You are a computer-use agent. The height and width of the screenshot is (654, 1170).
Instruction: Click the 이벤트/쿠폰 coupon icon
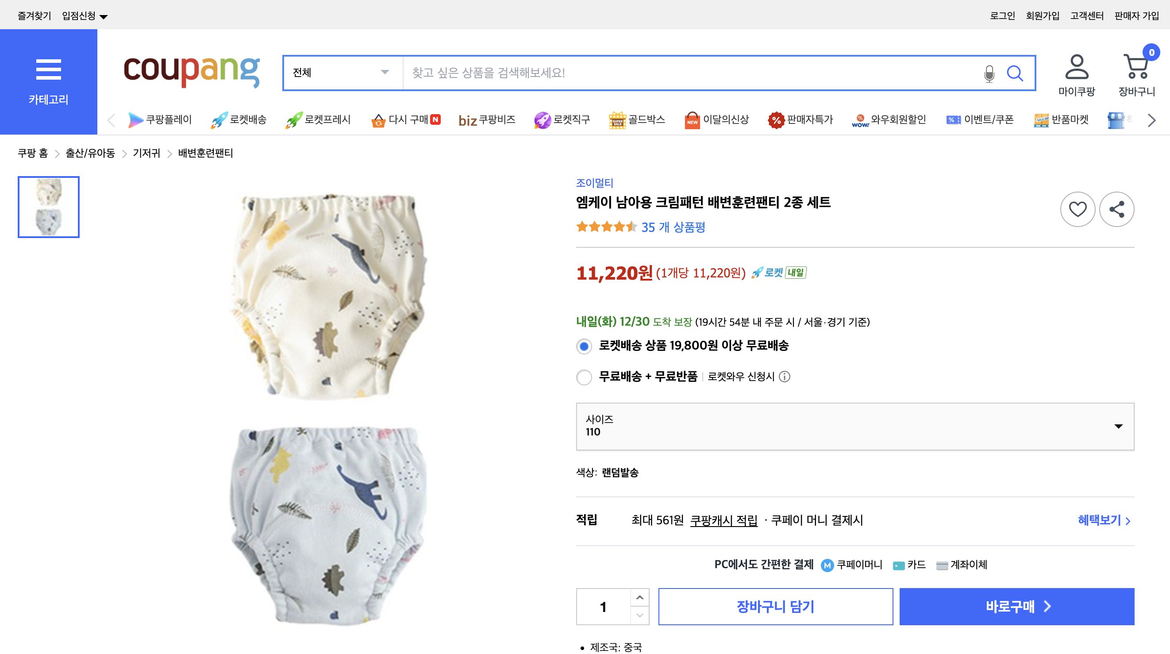953,119
